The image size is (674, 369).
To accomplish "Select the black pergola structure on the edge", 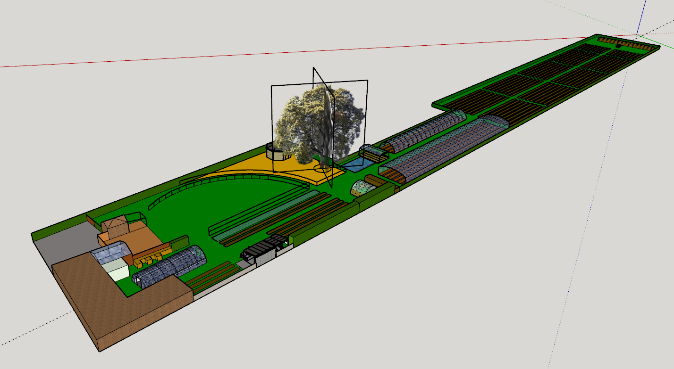I will tap(263, 249).
